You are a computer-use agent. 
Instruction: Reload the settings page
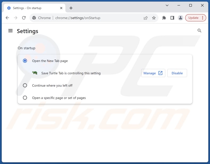24,18
